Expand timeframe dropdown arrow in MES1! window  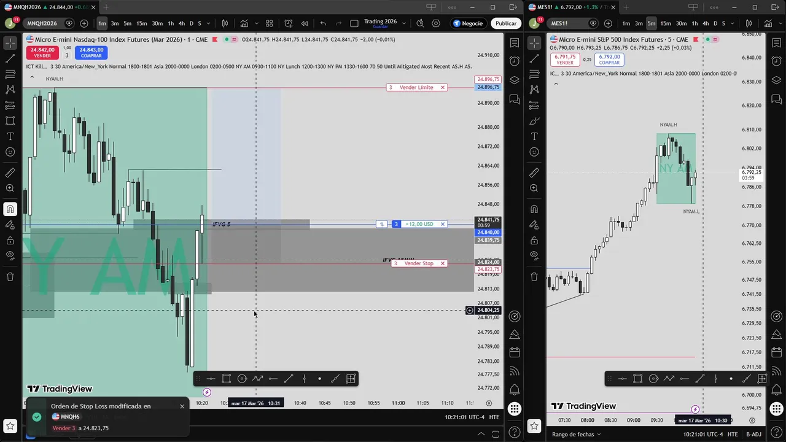tap(732, 23)
